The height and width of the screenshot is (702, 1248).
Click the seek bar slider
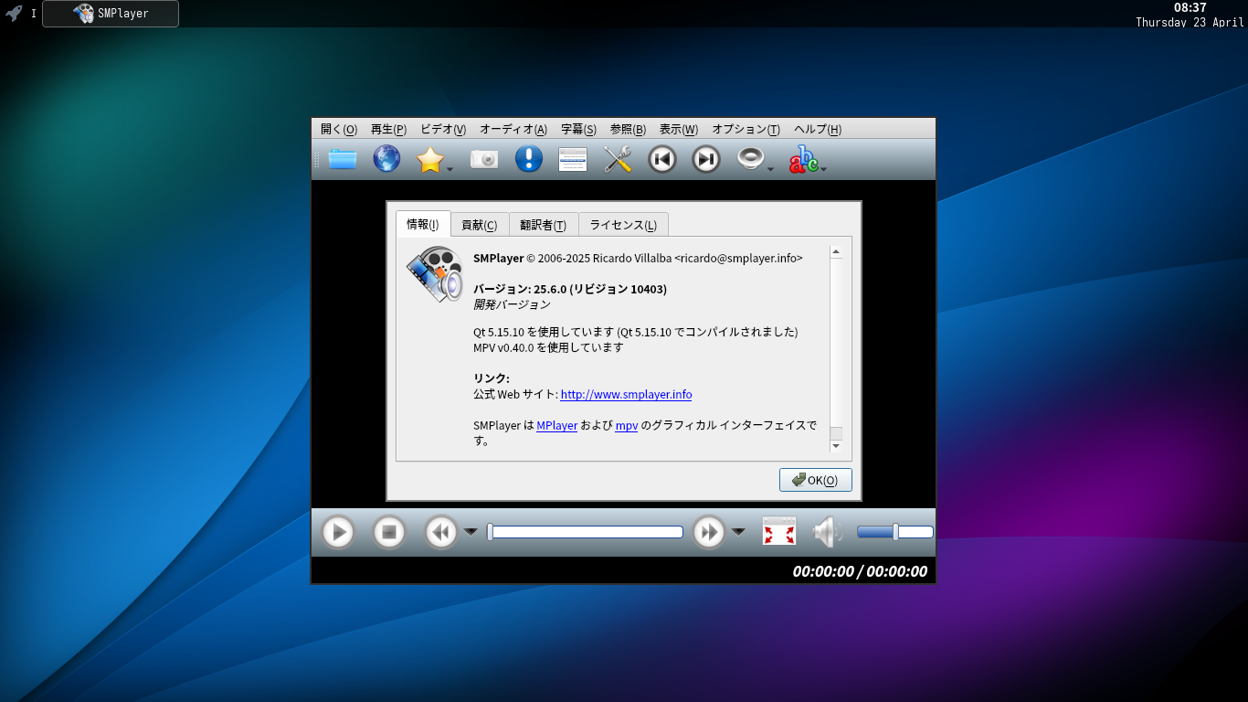[x=586, y=532]
